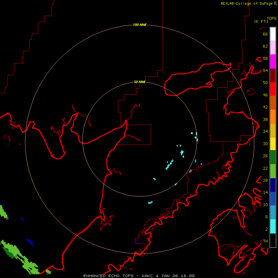Click the 66 legend value
Viewport: 278px width, 278px height.
point(265,34)
